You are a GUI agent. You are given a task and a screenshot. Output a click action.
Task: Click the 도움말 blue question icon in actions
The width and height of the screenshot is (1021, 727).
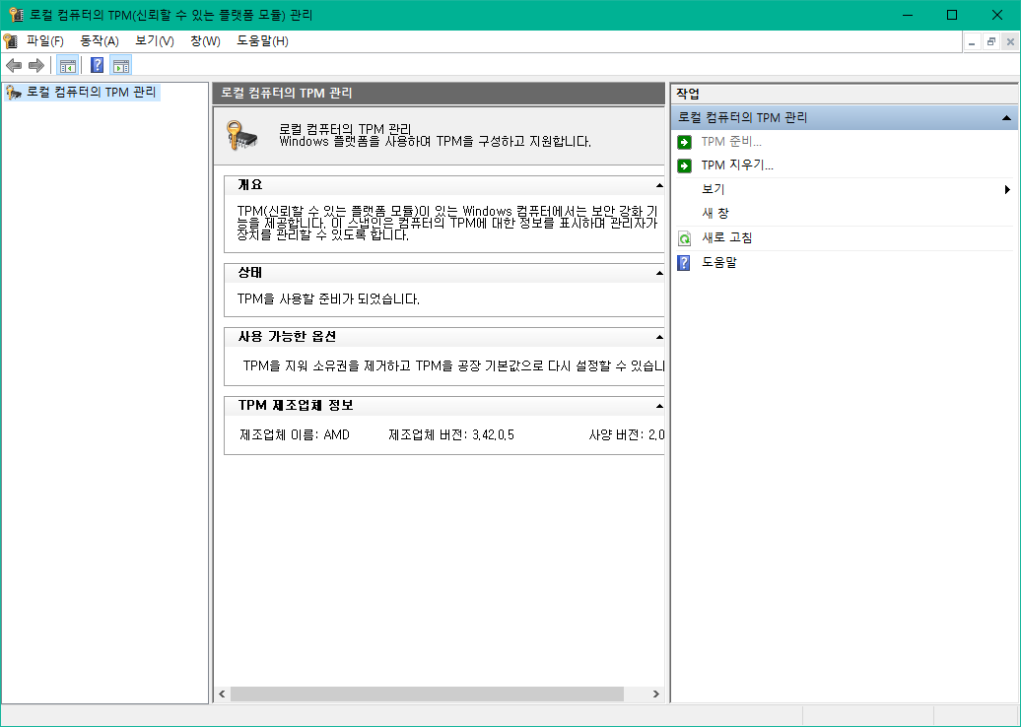tap(684, 262)
